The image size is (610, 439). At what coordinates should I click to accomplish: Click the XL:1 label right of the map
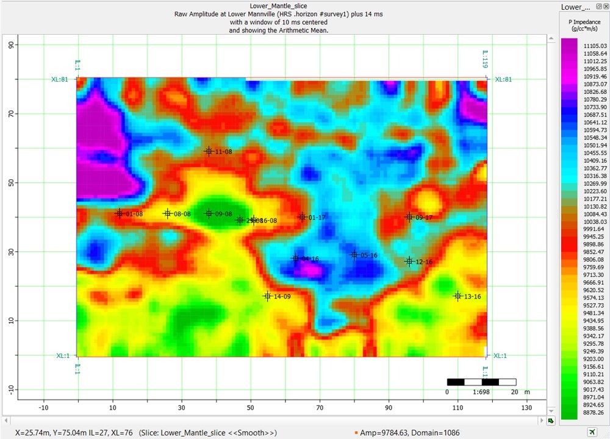(500, 355)
